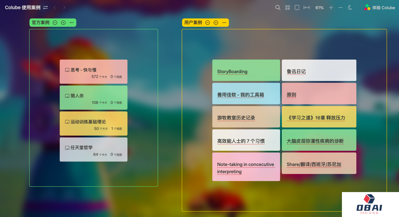Open the QR code icon

click(288, 8)
